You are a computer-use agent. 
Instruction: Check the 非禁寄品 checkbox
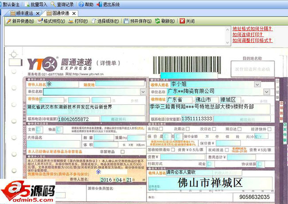coord(122,152)
